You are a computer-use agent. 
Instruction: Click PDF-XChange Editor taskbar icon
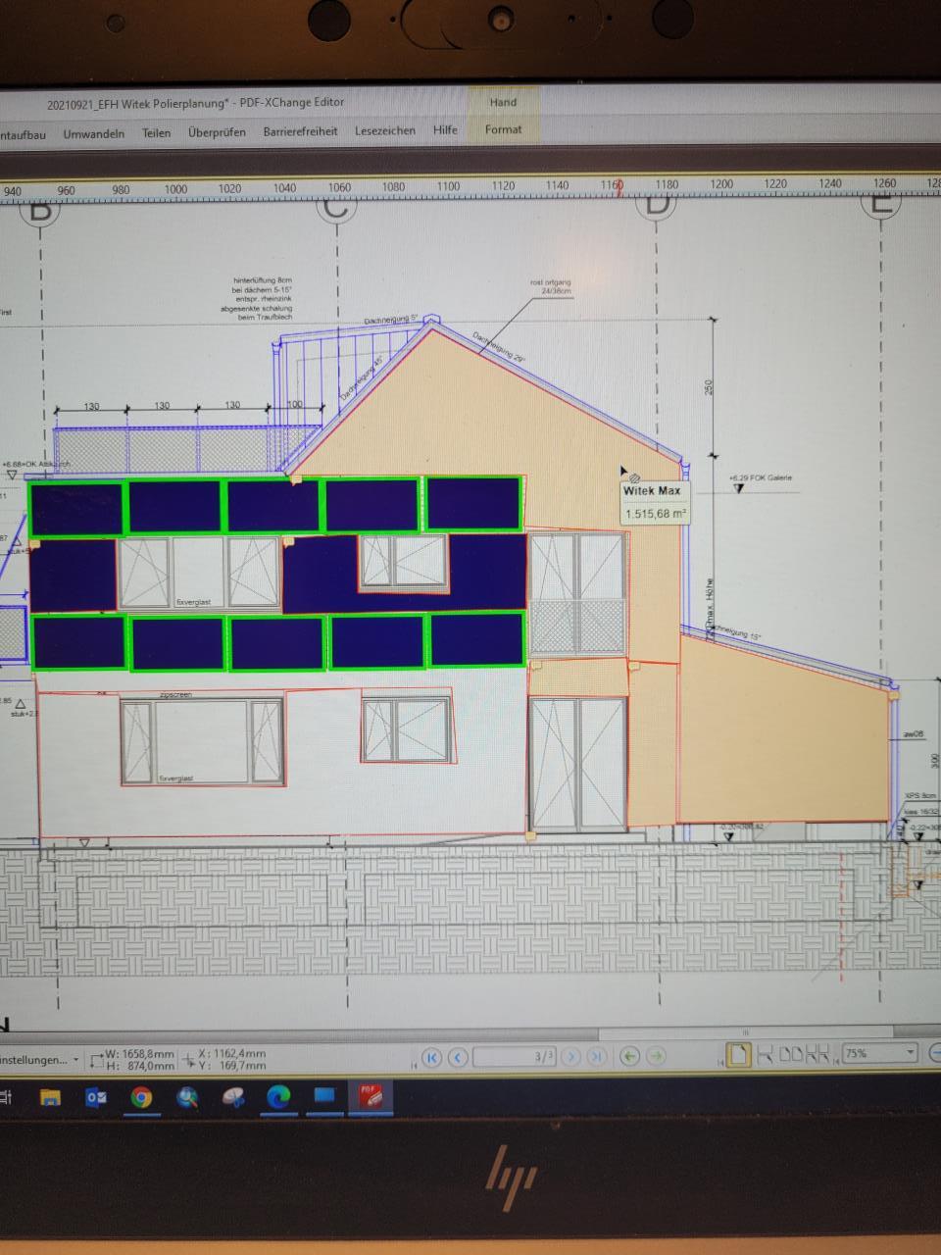[x=370, y=1096]
